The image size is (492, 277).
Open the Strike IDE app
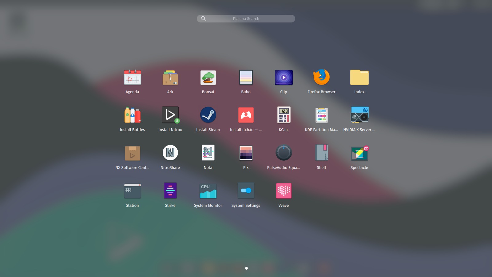click(170, 191)
